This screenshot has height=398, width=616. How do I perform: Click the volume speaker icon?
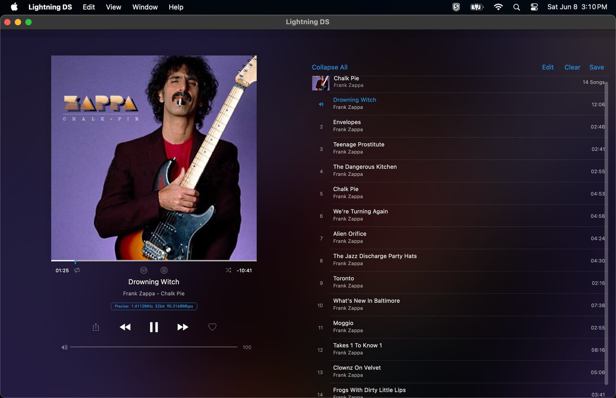pyautogui.click(x=64, y=347)
